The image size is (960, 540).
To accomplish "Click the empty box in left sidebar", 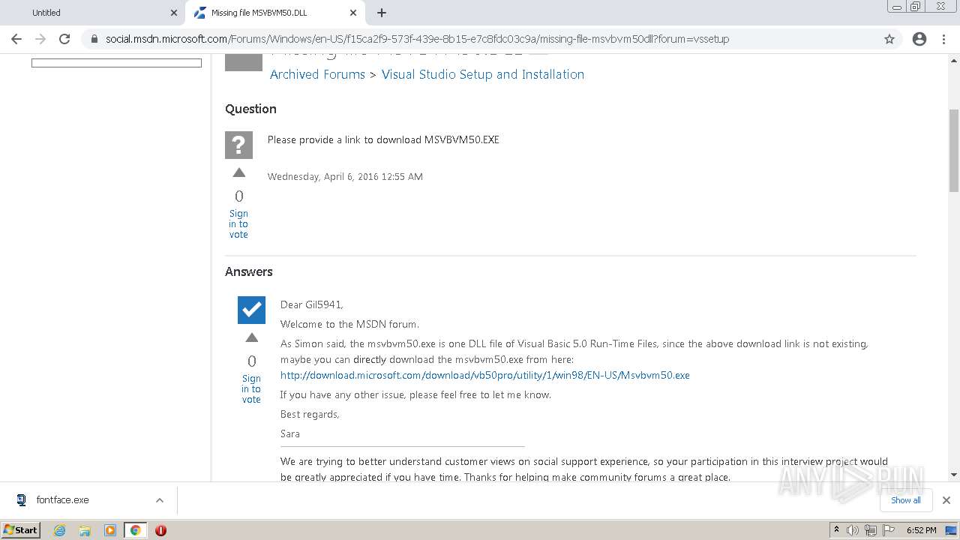I will click(x=116, y=63).
